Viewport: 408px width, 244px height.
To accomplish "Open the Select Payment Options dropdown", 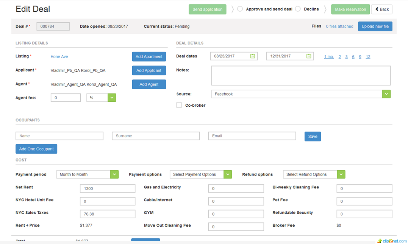I will coord(227,174).
